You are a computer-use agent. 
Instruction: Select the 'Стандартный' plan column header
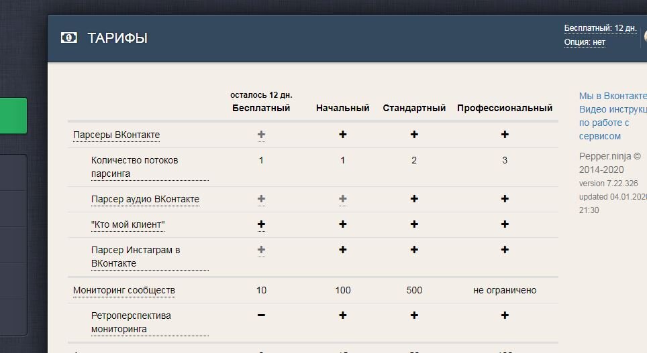[x=414, y=108]
